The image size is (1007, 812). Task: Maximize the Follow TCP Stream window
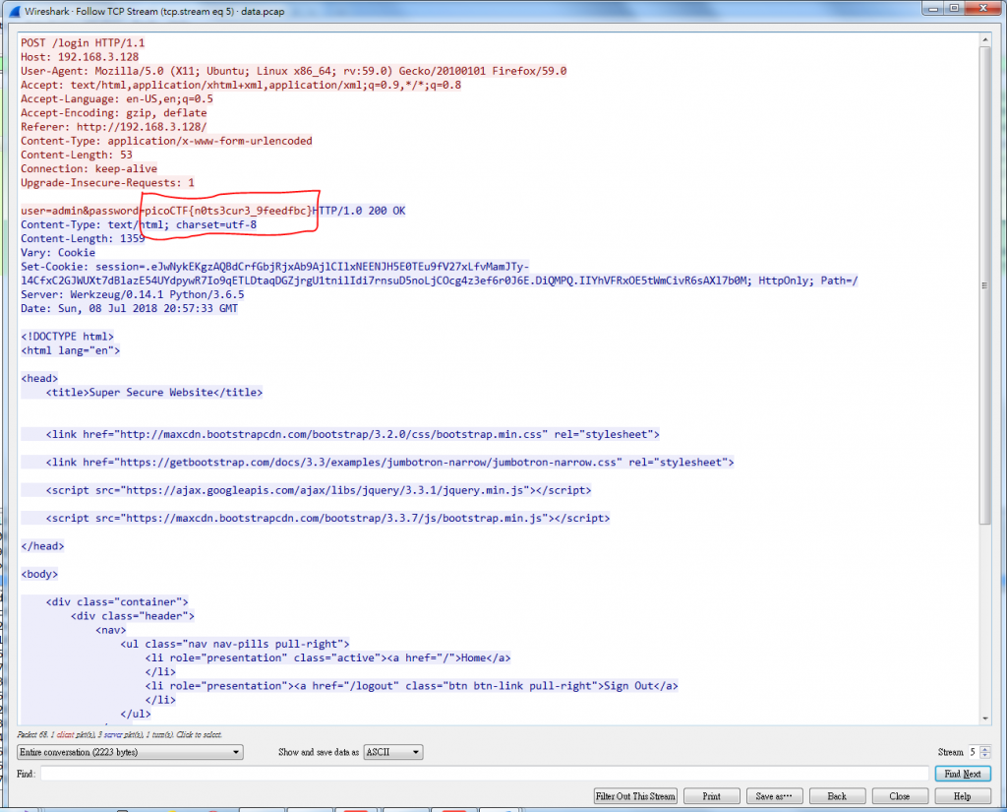(954, 8)
